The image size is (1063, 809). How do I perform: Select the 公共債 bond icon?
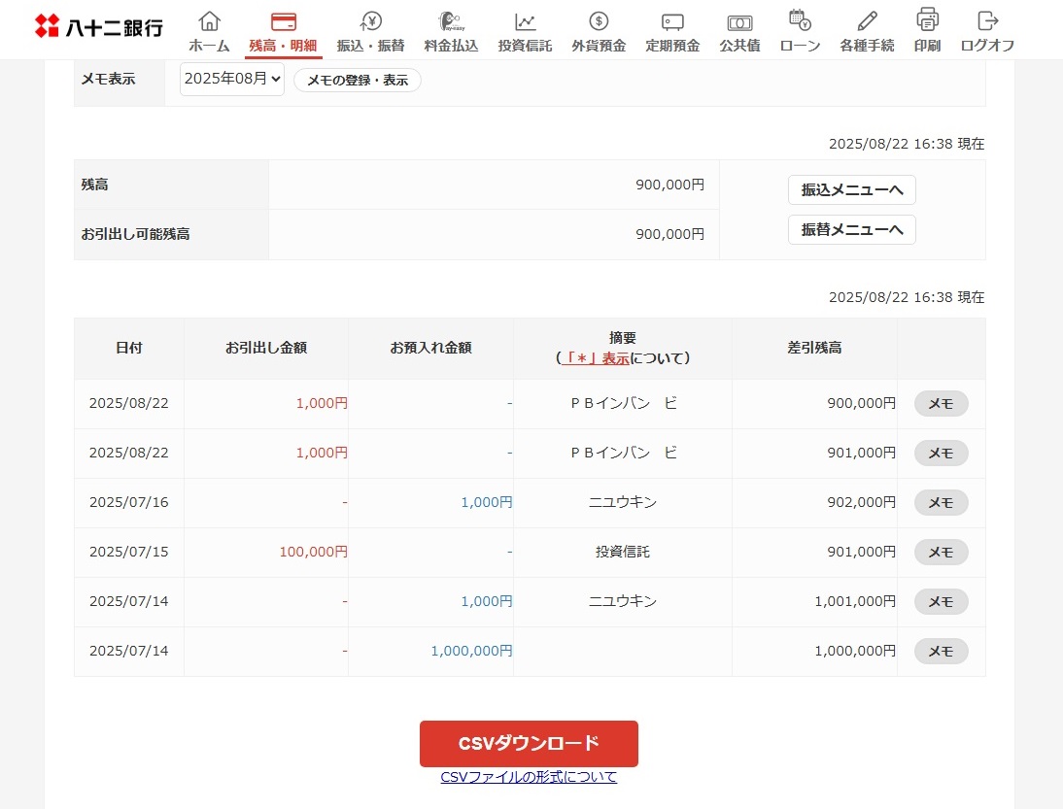(x=739, y=21)
